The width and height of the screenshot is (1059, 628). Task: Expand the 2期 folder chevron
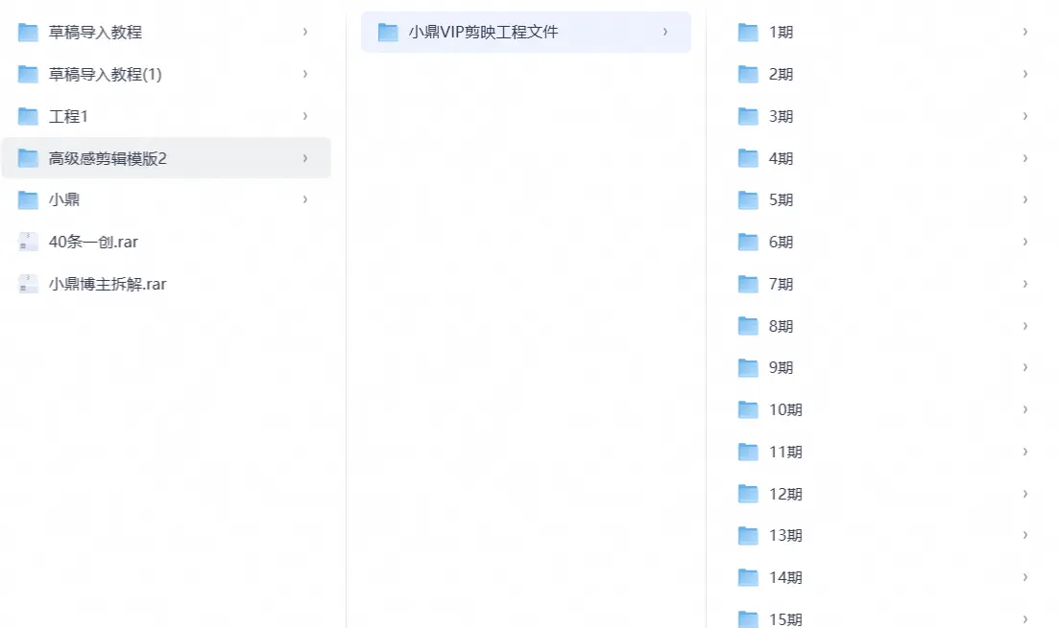1025,74
